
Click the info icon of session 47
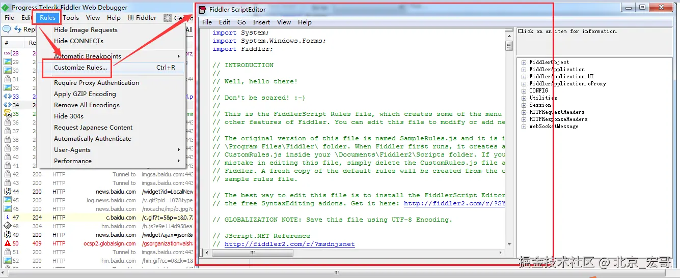pyautogui.click(x=8, y=218)
